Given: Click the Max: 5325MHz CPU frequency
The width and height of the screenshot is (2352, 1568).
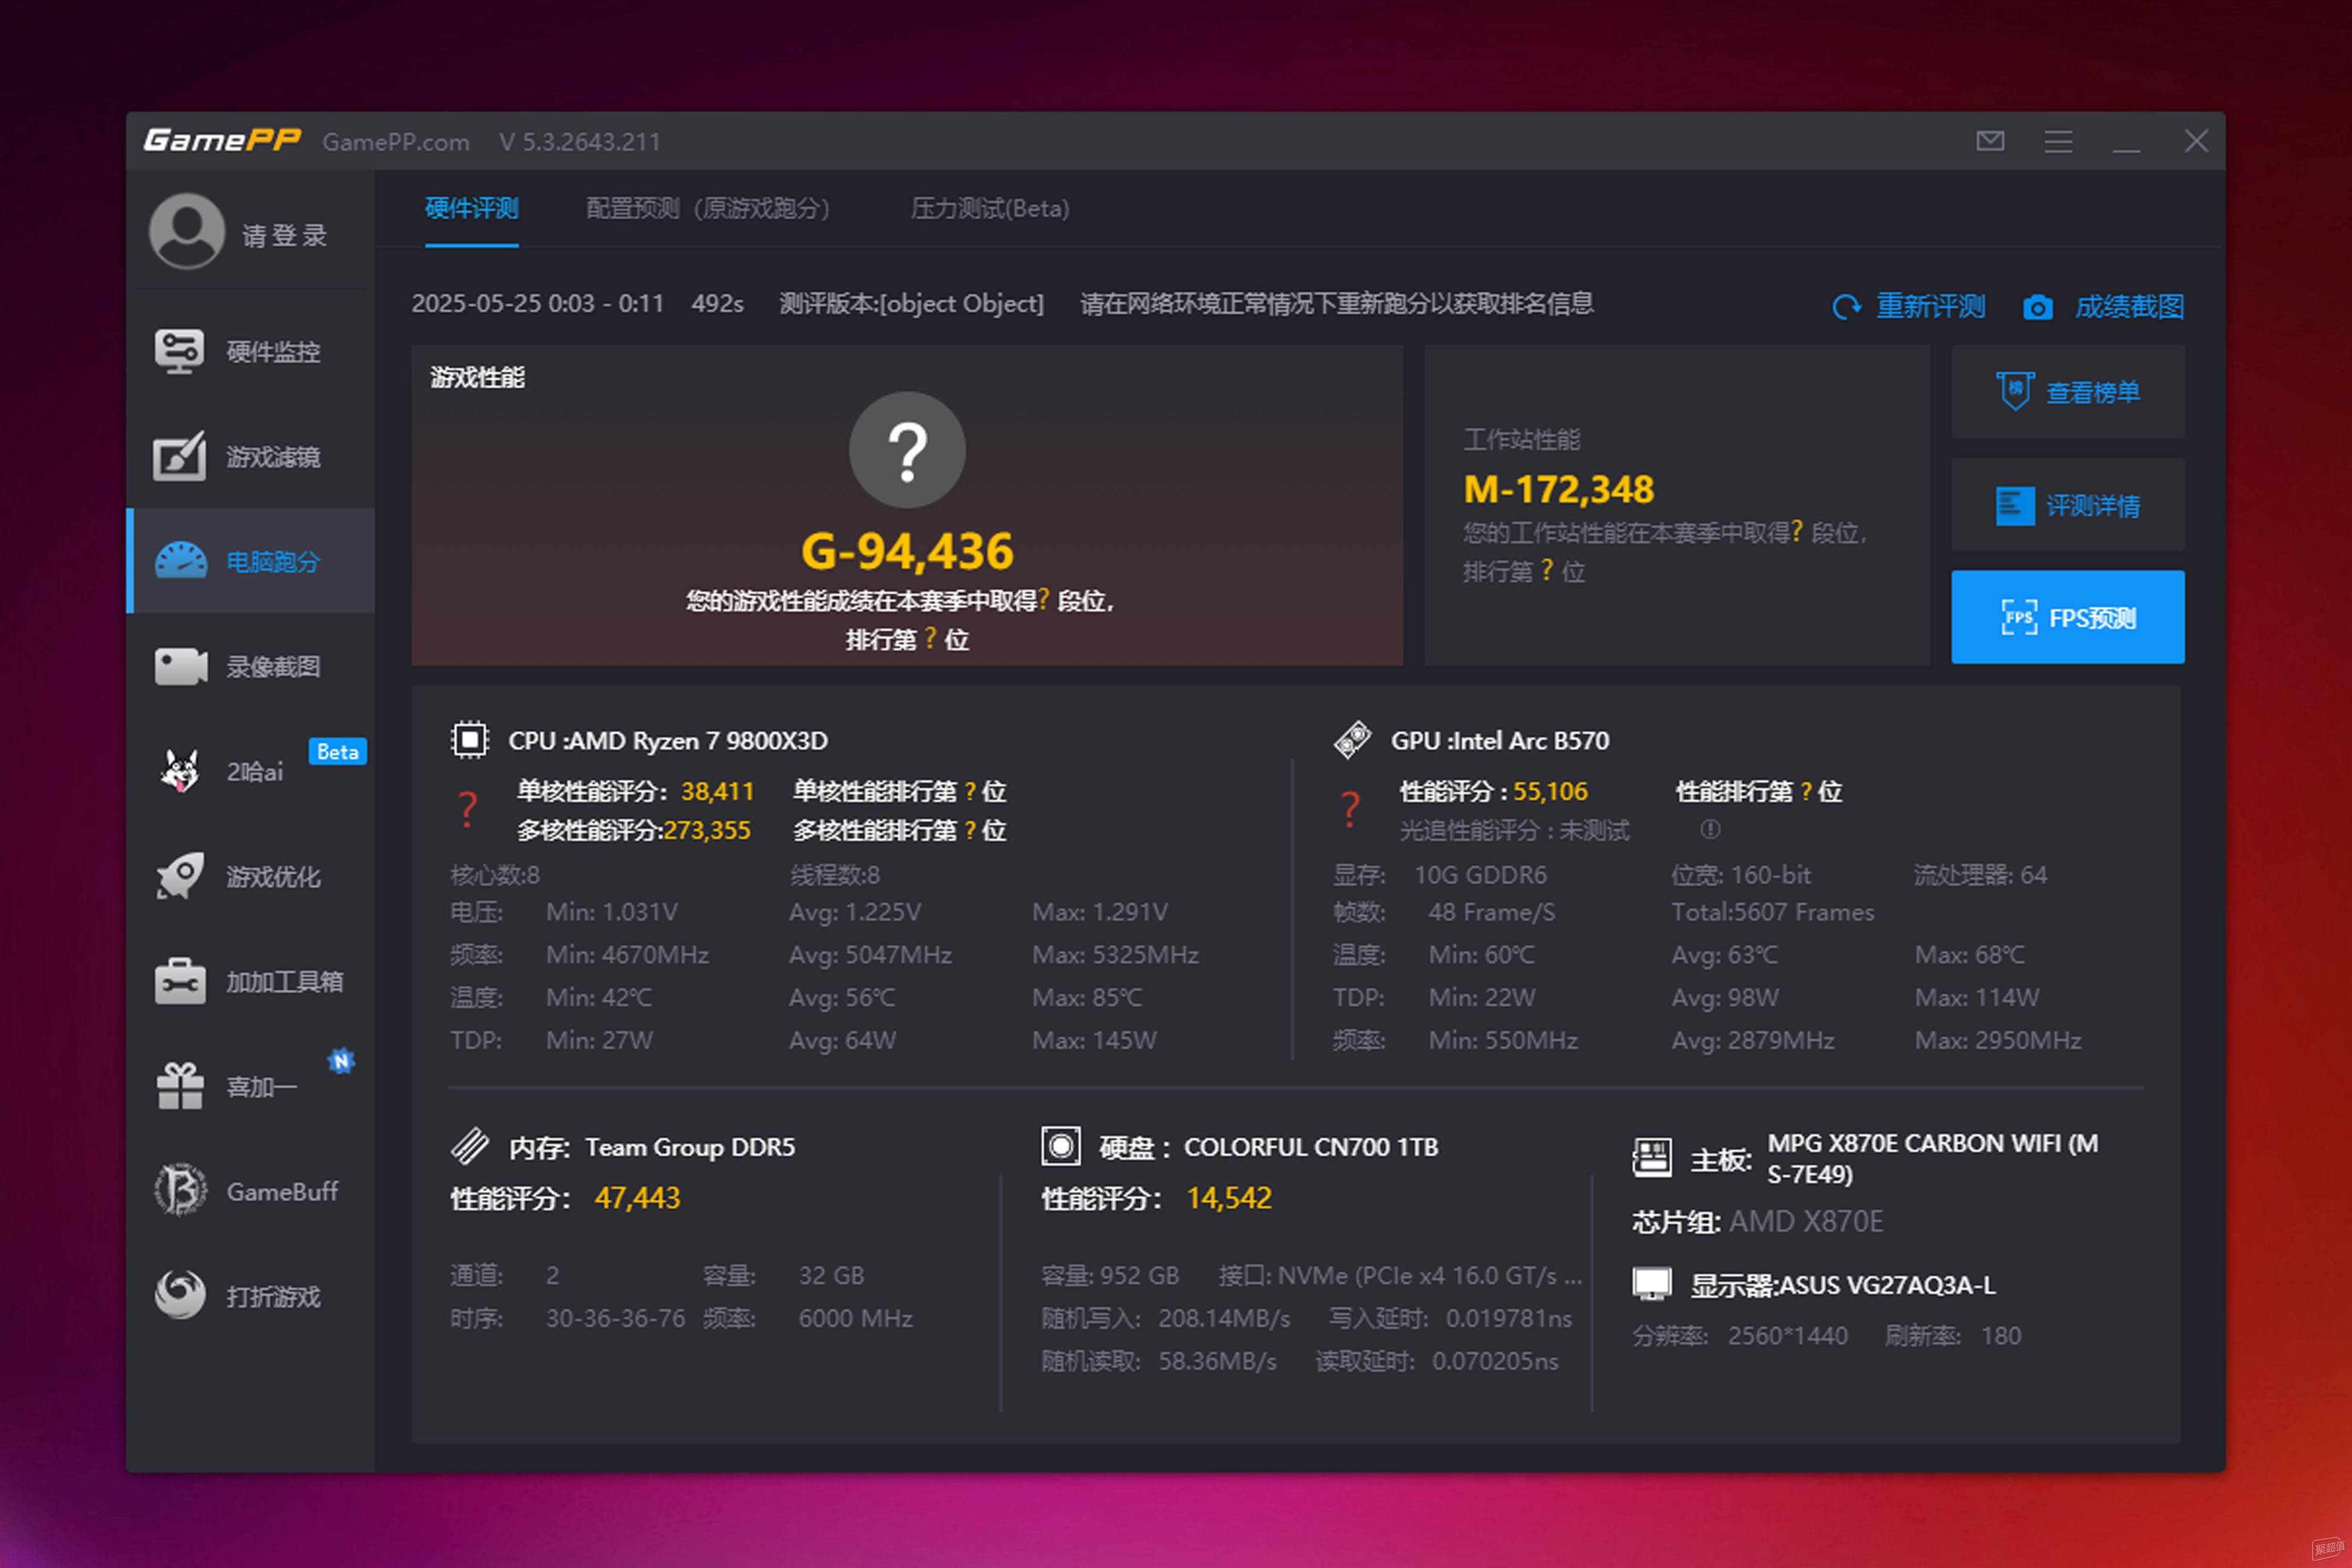Looking at the screenshot, I should [1115, 955].
